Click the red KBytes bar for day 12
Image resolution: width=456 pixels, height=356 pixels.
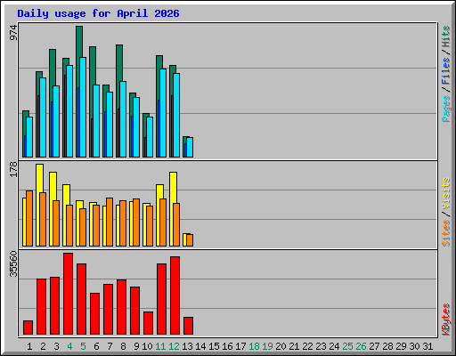tap(175, 295)
